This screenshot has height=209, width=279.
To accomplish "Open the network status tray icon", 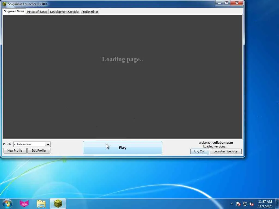I will click(x=245, y=204).
